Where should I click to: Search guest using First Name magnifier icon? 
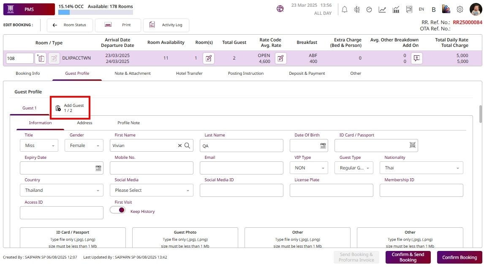pyautogui.click(x=188, y=145)
